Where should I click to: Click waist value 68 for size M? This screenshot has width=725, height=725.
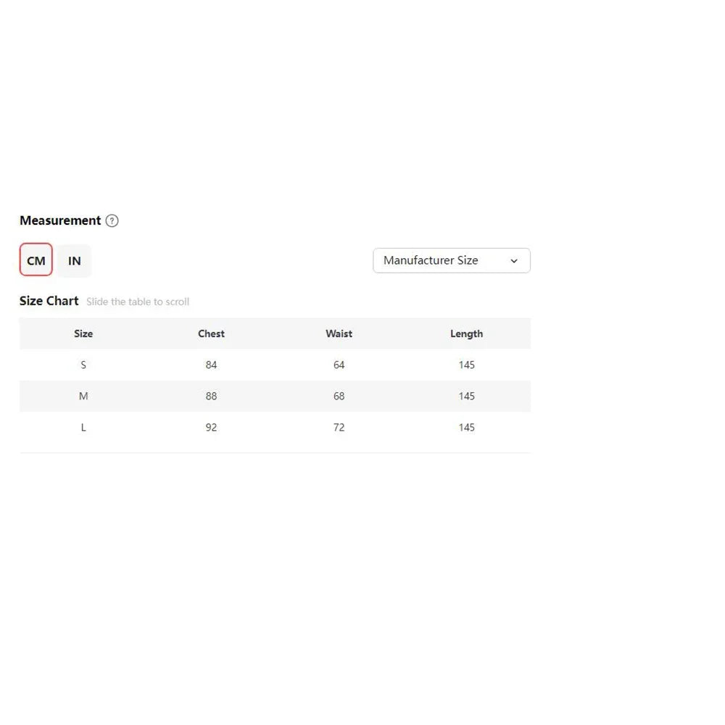339,397
